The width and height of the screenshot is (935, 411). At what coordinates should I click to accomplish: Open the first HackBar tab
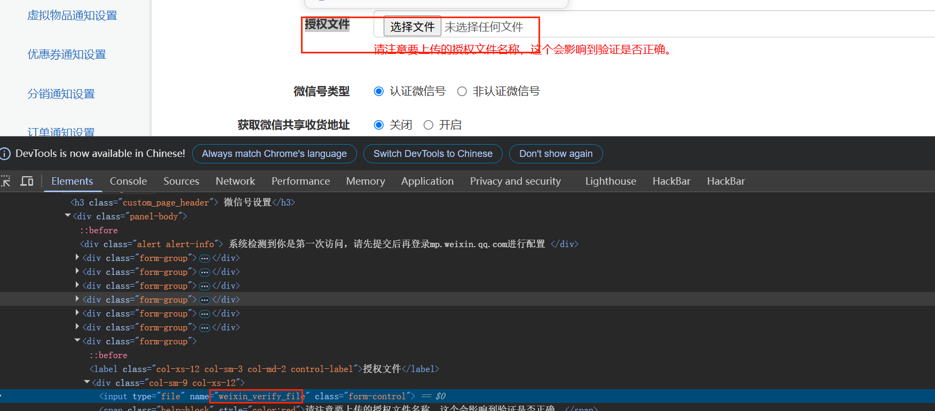(671, 181)
